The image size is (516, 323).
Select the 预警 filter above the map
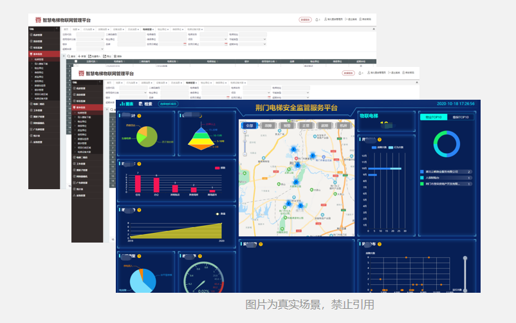[x=286, y=125]
